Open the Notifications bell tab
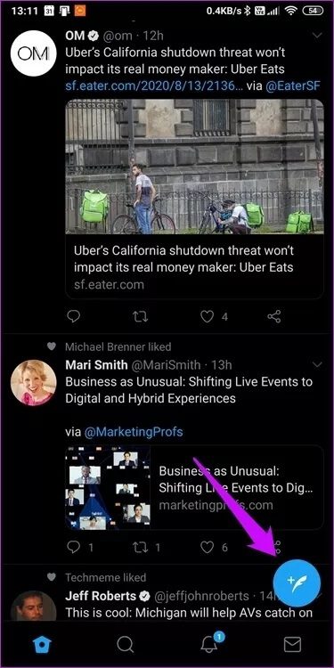 [x=209, y=643]
